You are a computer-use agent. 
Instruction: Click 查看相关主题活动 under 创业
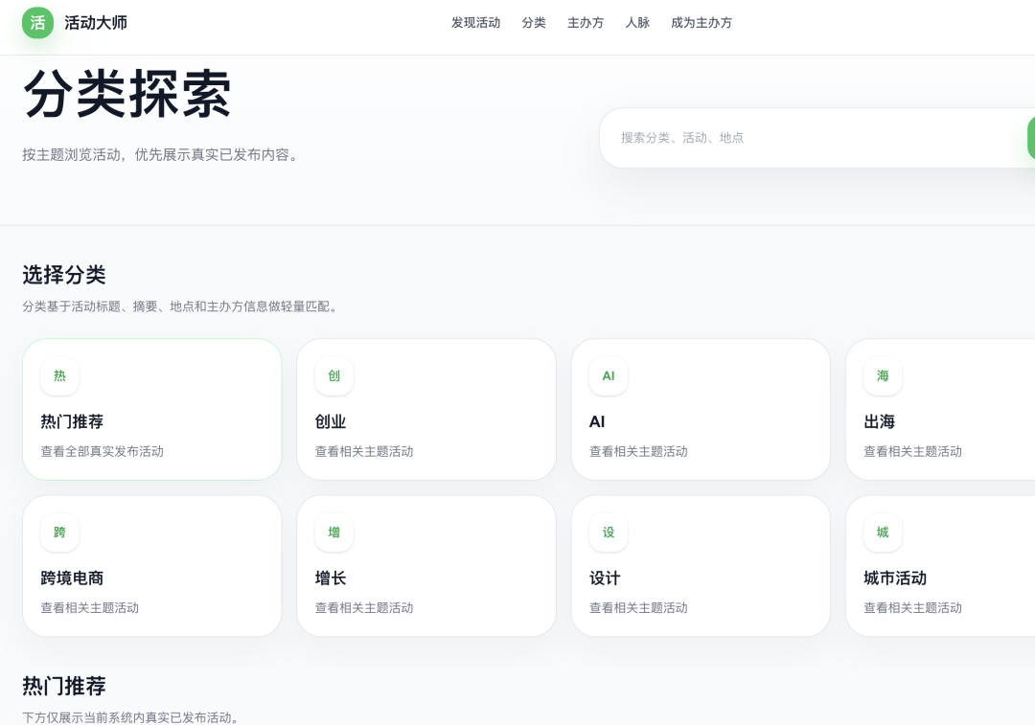[364, 451]
